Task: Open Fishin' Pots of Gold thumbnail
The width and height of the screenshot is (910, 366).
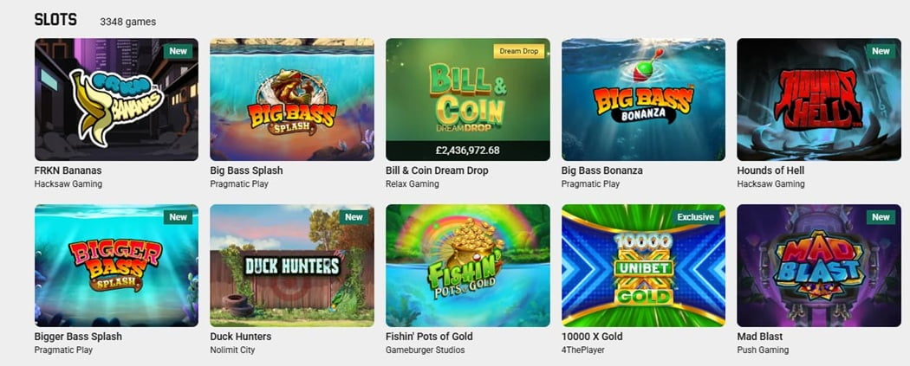Action: 468,266
